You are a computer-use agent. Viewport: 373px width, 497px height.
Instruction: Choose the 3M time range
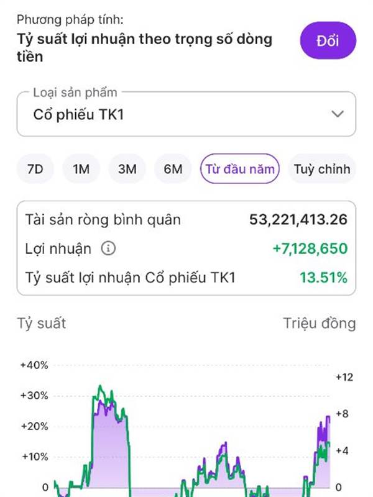point(127,168)
